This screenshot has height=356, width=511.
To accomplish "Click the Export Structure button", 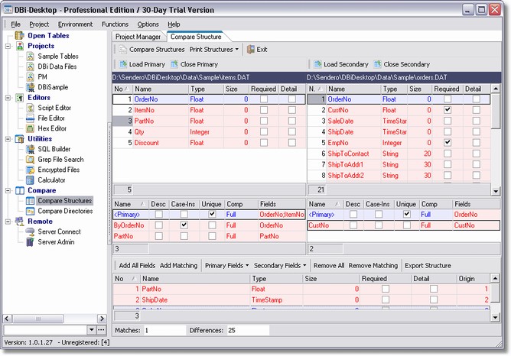I will pos(427,265).
